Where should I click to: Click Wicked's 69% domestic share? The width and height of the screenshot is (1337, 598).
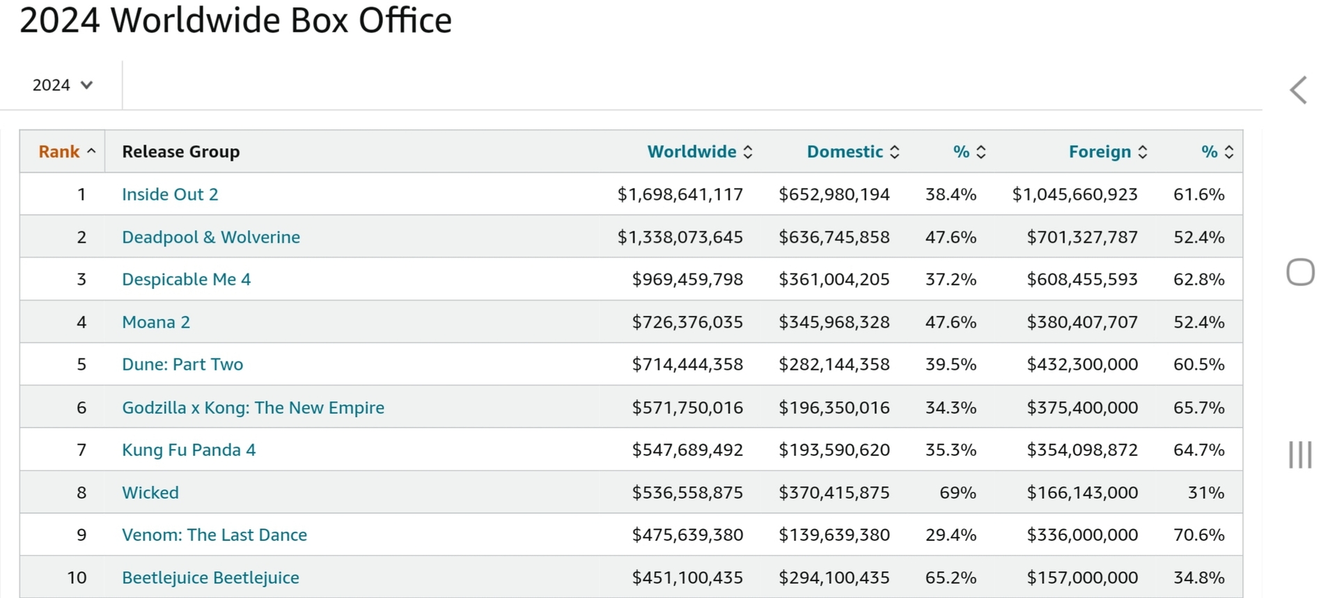pos(958,493)
